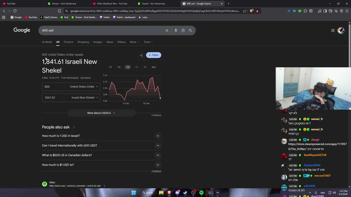This screenshot has width=351, height=197.
Task: Select the 1Y chart range
Action: coord(137,67)
